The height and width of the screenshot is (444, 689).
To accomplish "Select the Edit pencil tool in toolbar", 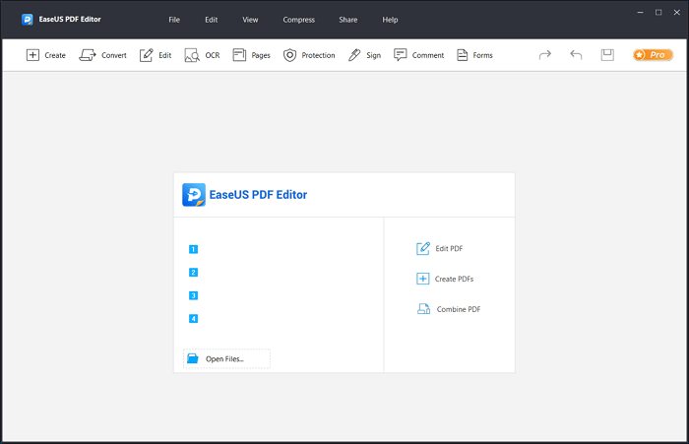I will pyautogui.click(x=147, y=55).
